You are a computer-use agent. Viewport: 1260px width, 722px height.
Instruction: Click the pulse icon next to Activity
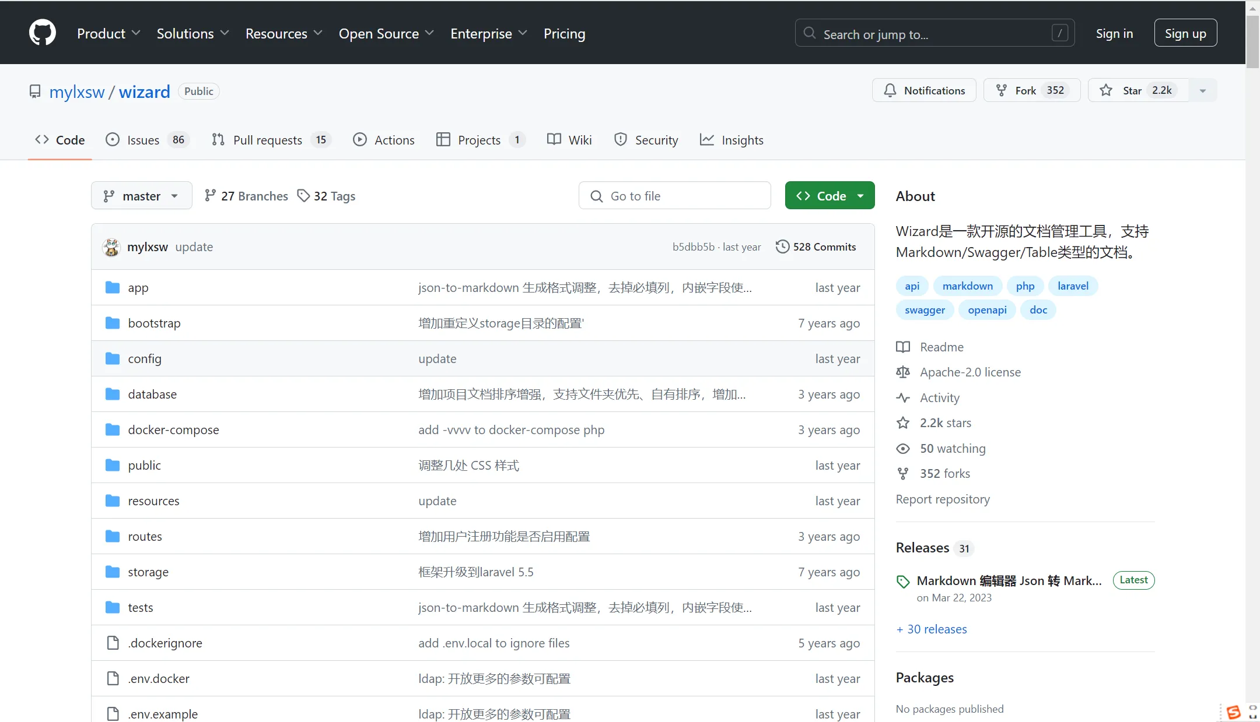pos(903,397)
